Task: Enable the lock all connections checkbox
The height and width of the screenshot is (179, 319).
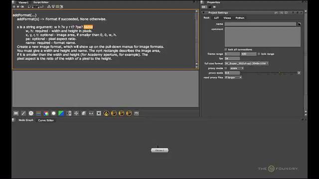Action: 226,50
